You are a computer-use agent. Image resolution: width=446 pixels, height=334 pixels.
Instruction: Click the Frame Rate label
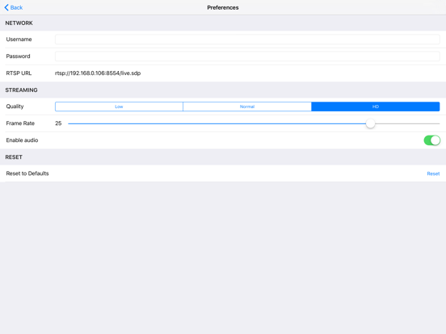[x=20, y=123]
